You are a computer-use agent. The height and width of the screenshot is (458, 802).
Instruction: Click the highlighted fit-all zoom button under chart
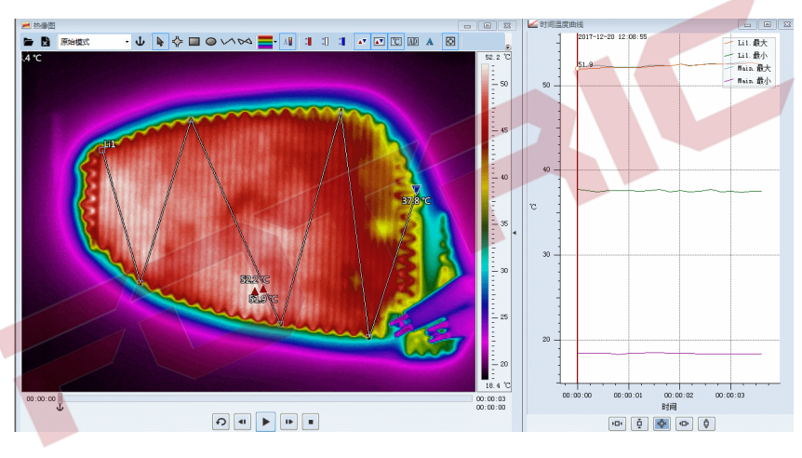[662, 424]
